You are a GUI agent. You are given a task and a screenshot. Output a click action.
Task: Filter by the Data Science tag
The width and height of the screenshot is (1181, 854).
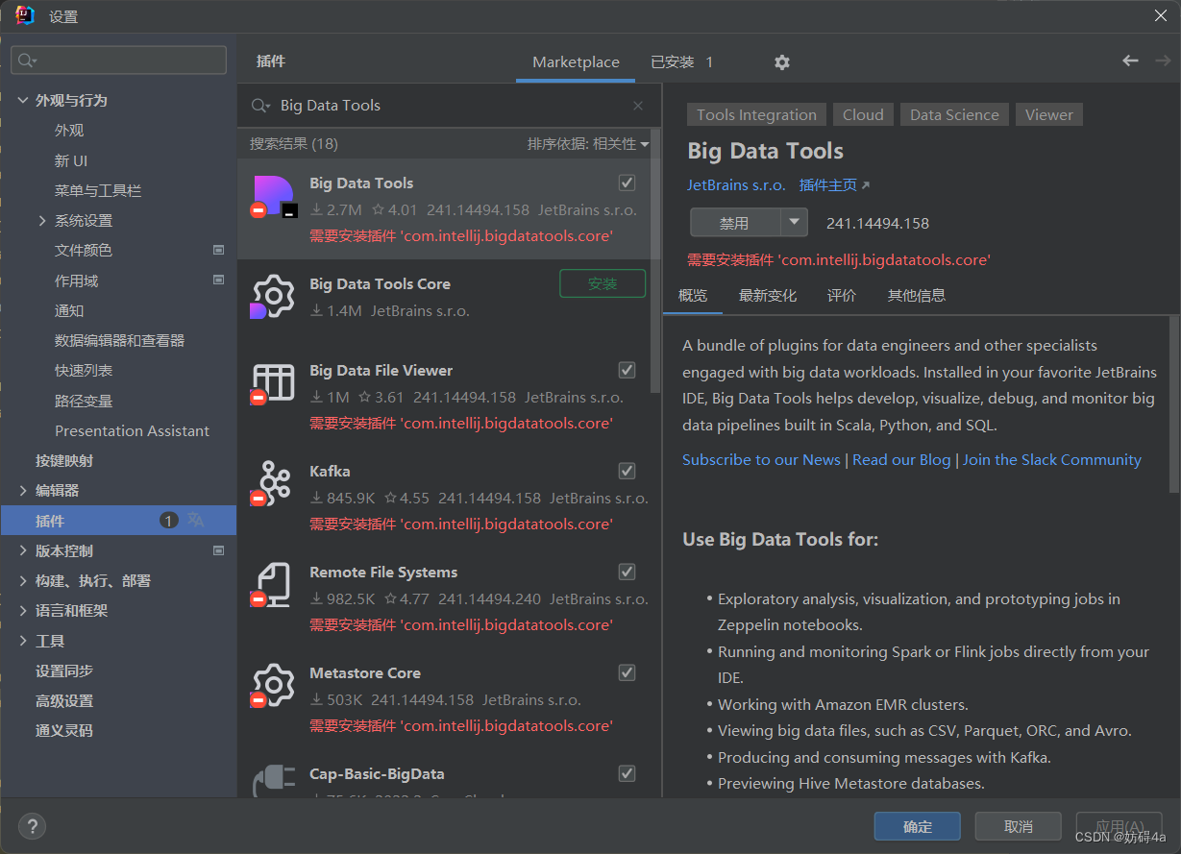pos(954,115)
